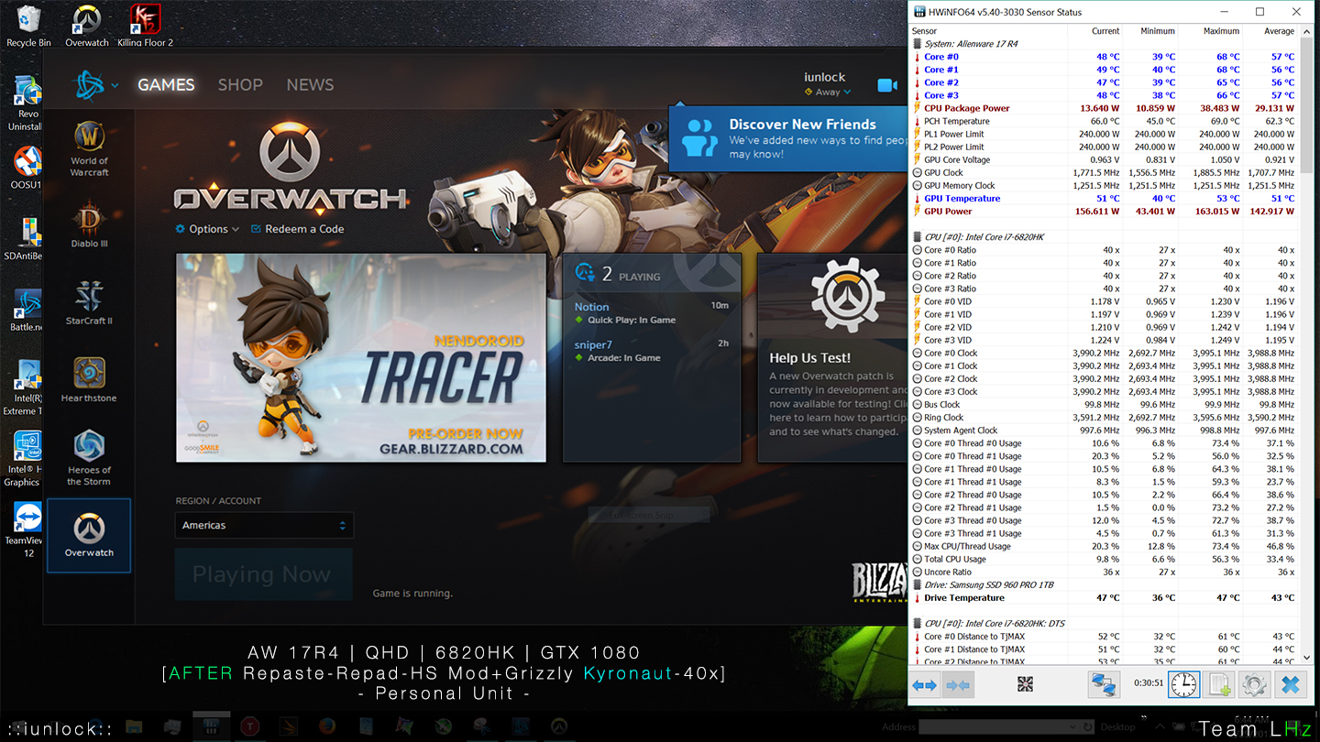Click the video camera icon in Battle.net

pyautogui.click(x=886, y=85)
